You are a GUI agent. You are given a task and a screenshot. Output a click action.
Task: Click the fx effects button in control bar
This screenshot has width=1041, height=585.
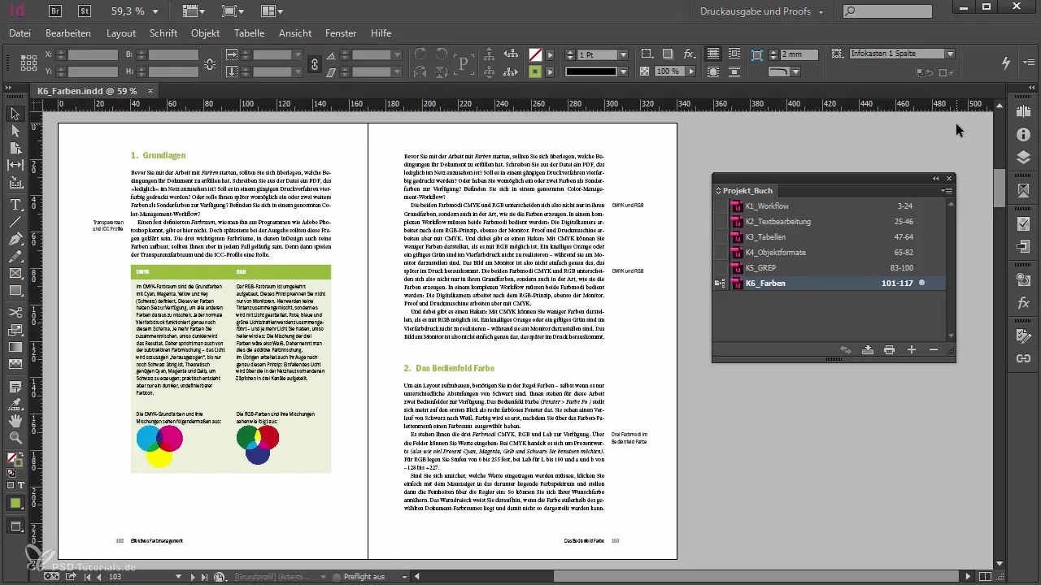689,54
